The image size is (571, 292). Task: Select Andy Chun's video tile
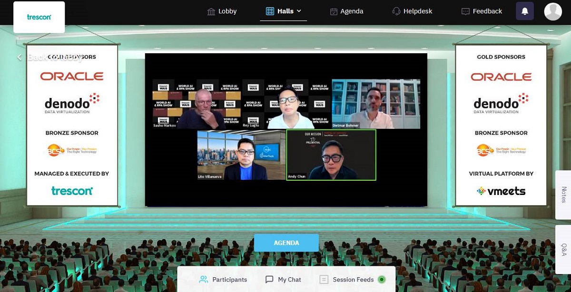331,155
